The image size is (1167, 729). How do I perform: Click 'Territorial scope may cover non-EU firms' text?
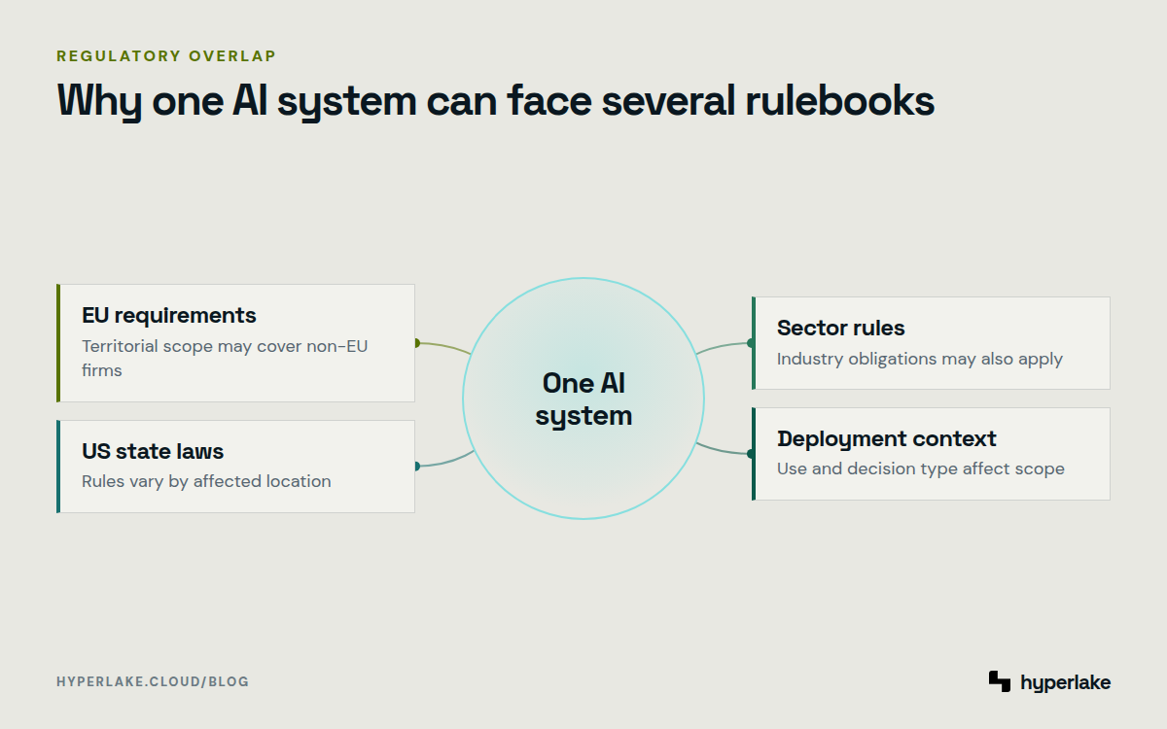tap(225, 358)
